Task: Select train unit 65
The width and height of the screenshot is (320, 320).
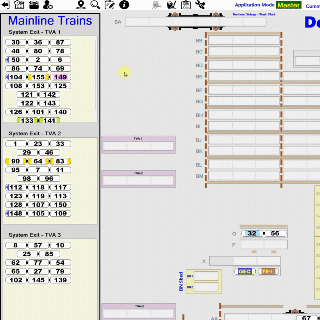Action: point(16,271)
